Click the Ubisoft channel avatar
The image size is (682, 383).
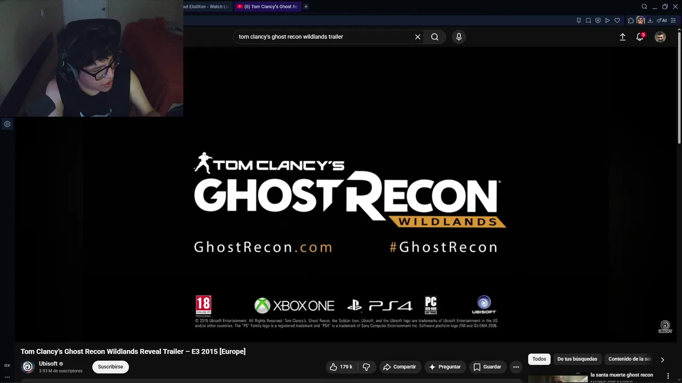click(28, 367)
